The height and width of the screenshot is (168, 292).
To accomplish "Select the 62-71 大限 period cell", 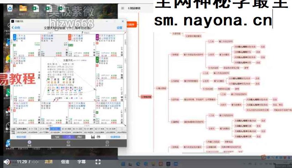I will tap(100, 129).
